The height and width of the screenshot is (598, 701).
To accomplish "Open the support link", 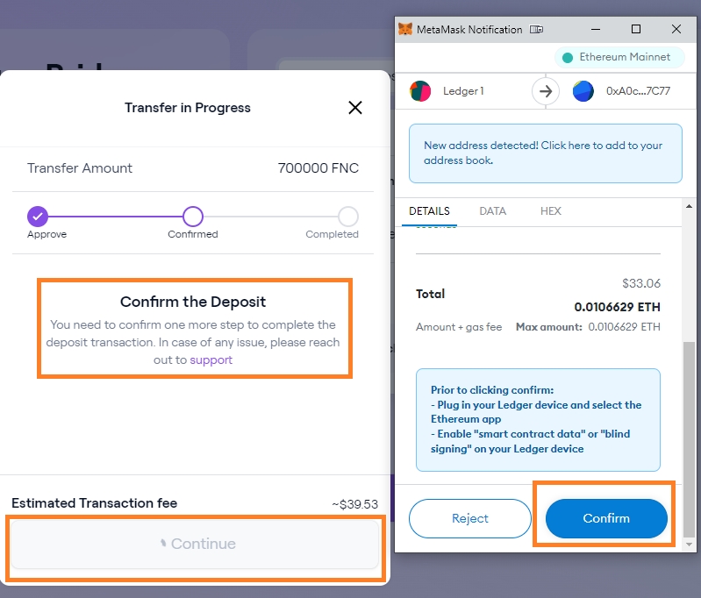I will click(x=211, y=360).
